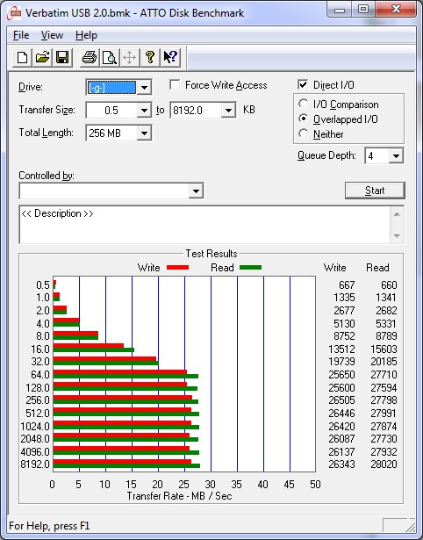Viewport: 423px width, 540px height.
Task: Click the yellow question mark About icon
Action: coord(150,58)
